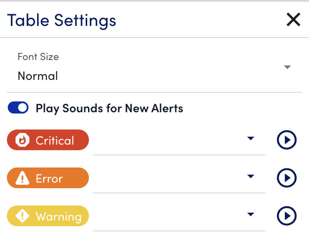This screenshot has height=240, width=309.
Task: Expand the Error sound dropdown arrow
Action: tap(251, 177)
